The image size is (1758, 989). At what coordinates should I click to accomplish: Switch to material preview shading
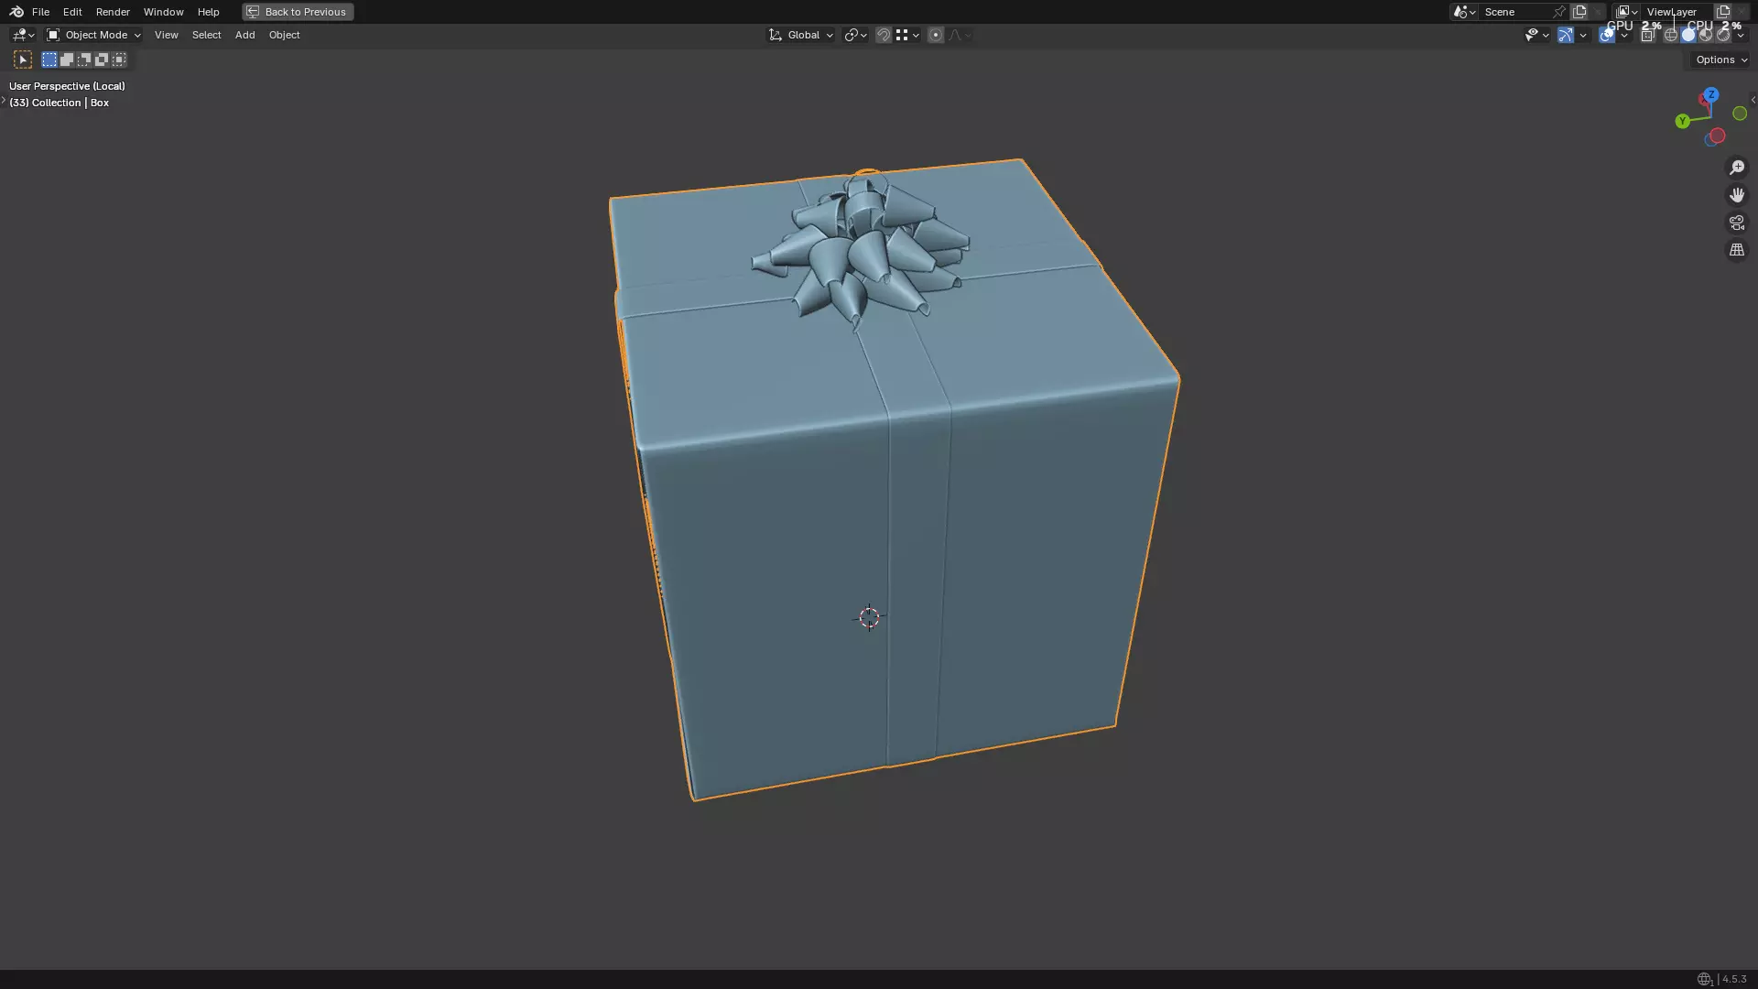point(1706,35)
